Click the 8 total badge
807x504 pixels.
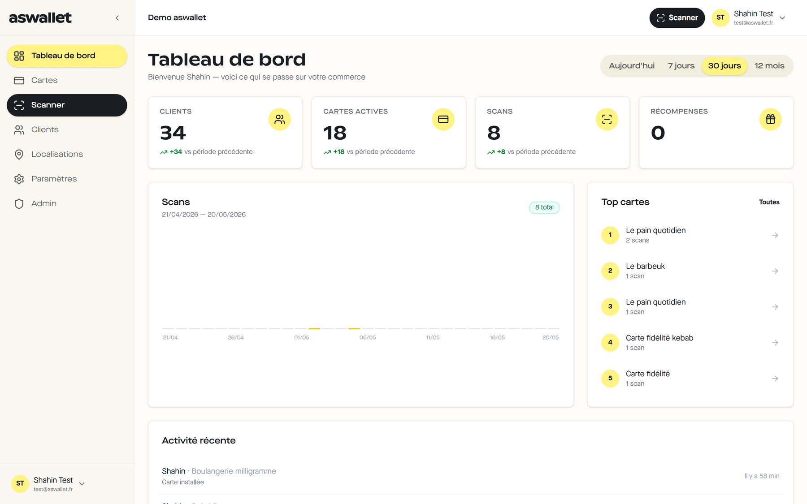[544, 207]
